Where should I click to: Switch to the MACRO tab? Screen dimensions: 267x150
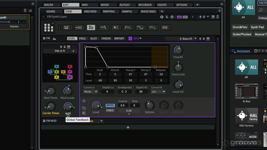point(49,5)
